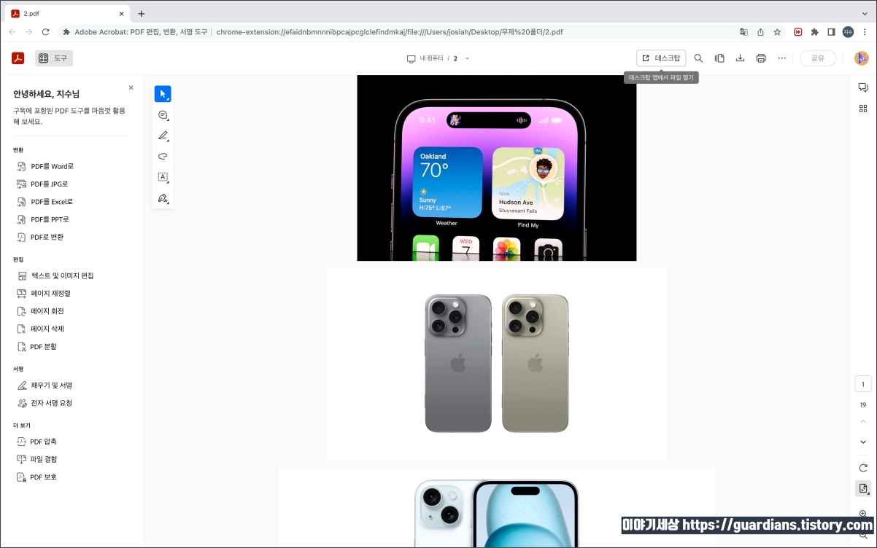
Task: Click the titanium iPhone pair image
Action: (497, 364)
